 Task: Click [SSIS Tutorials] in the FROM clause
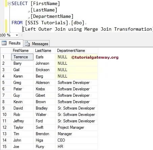[x=47, y=23]
